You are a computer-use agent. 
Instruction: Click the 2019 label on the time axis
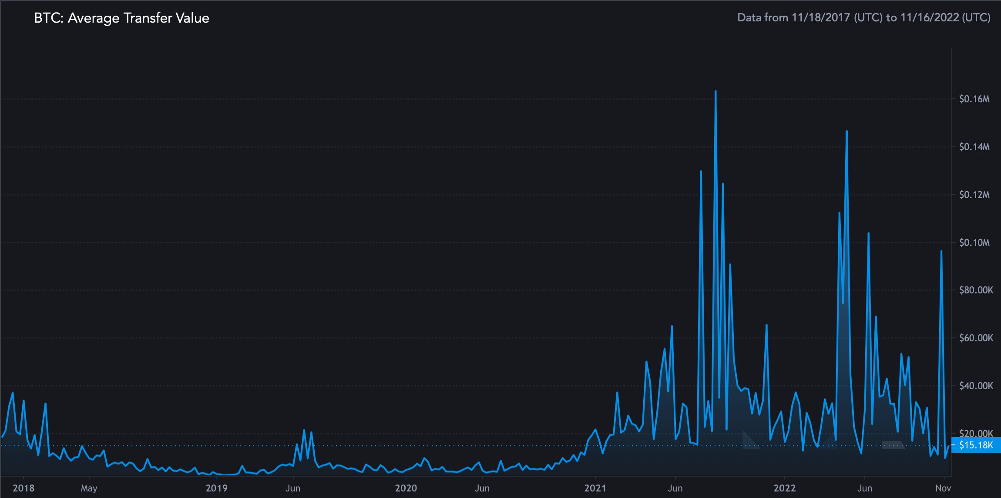point(216,488)
